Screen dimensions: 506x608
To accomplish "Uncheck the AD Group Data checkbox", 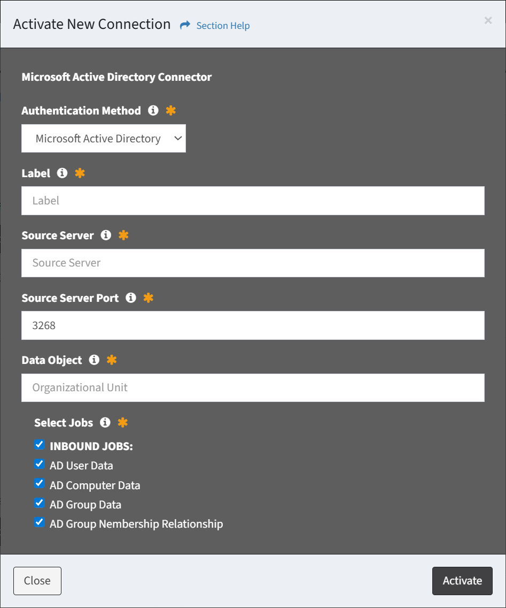I will pyautogui.click(x=39, y=503).
